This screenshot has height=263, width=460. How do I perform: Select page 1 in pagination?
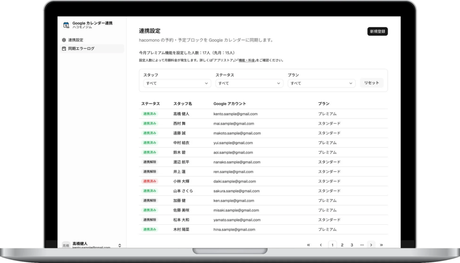pyautogui.click(x=332, y=245)
